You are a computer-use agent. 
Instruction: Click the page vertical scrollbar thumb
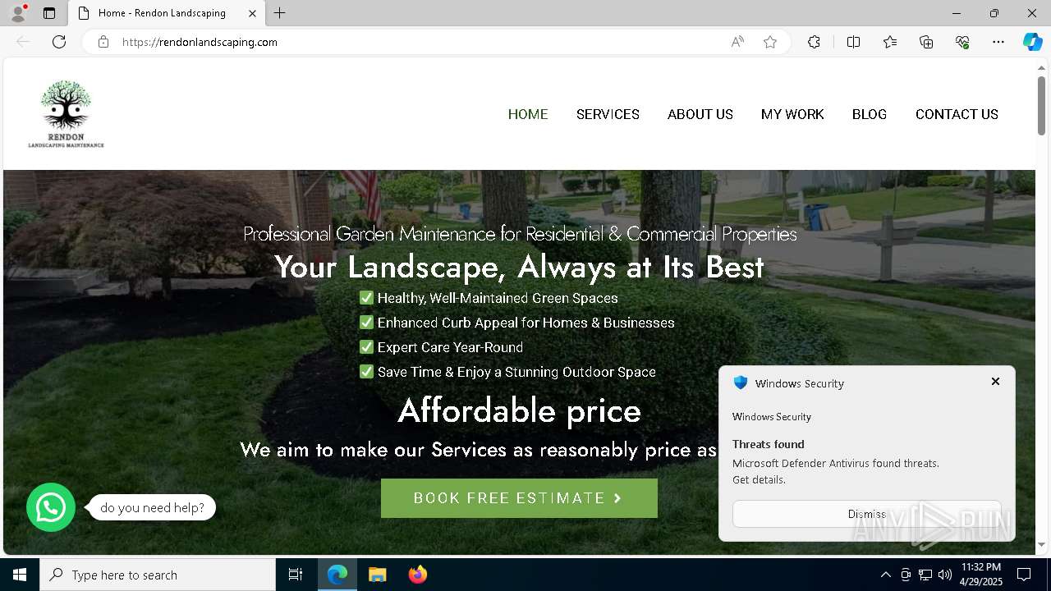pyautogui.click(x=1041, y=105)
